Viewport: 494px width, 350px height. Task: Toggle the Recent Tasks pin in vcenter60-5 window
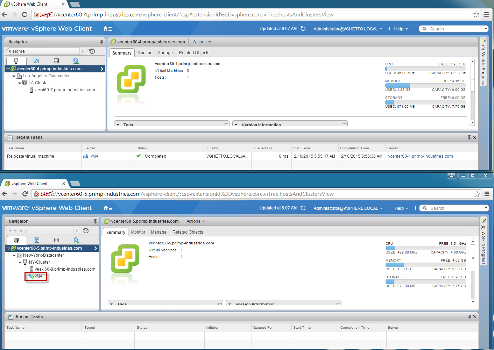click(470, 317)
